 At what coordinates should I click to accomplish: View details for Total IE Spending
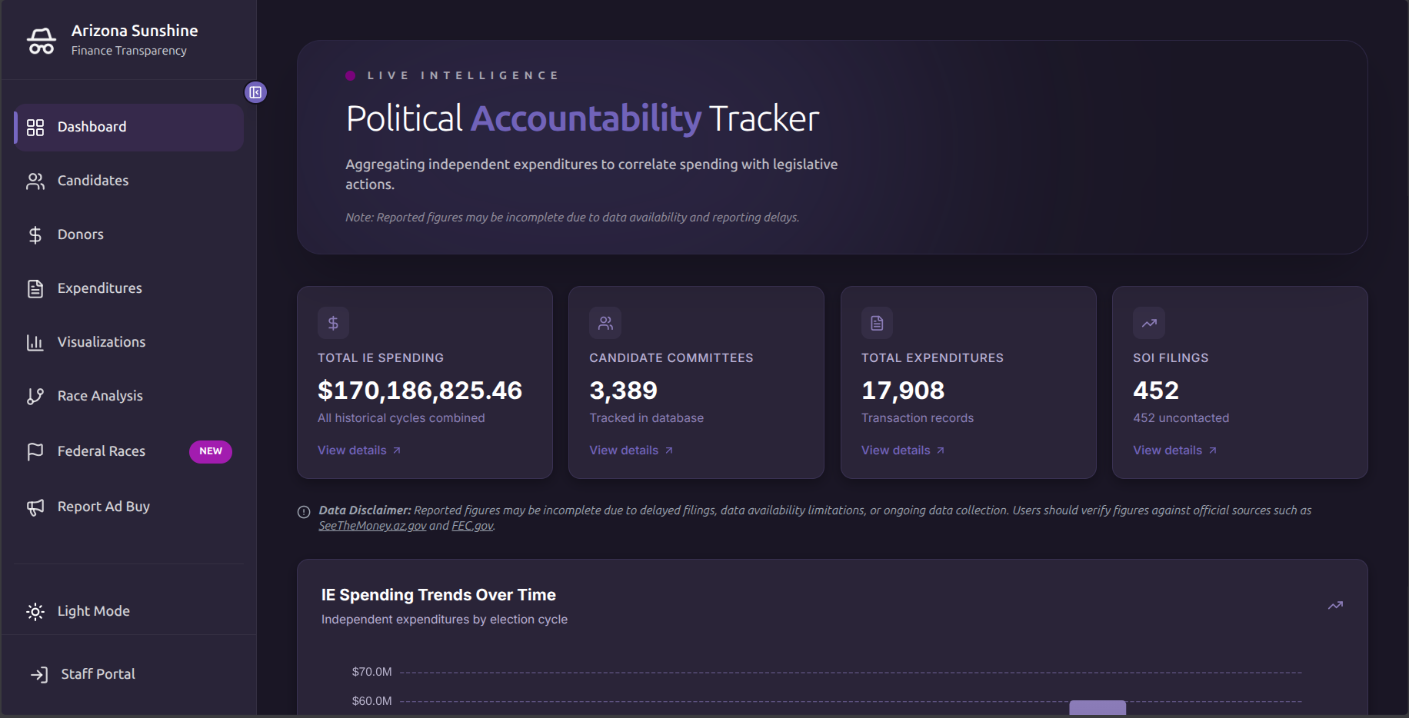click(x=358, y=450)
